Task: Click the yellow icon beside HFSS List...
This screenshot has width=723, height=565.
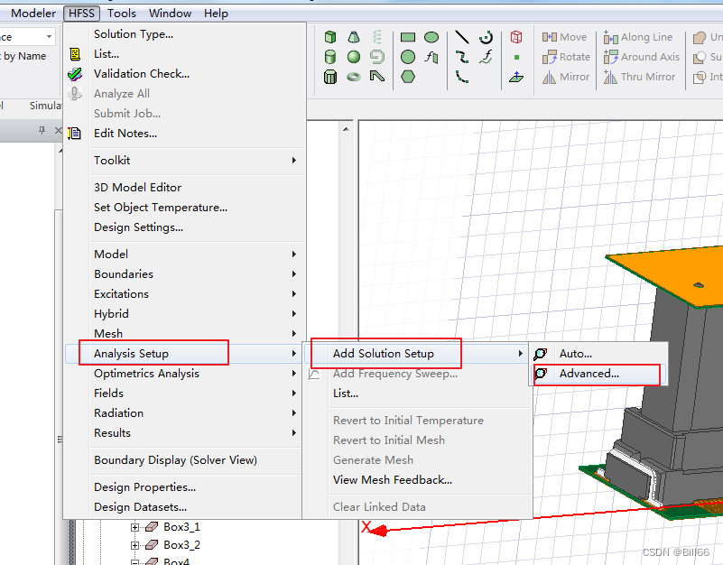Action: click(x=75, y=54)
